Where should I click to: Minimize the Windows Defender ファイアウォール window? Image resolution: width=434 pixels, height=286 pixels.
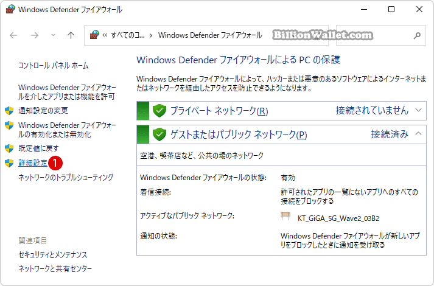click(x=364, y=9)
